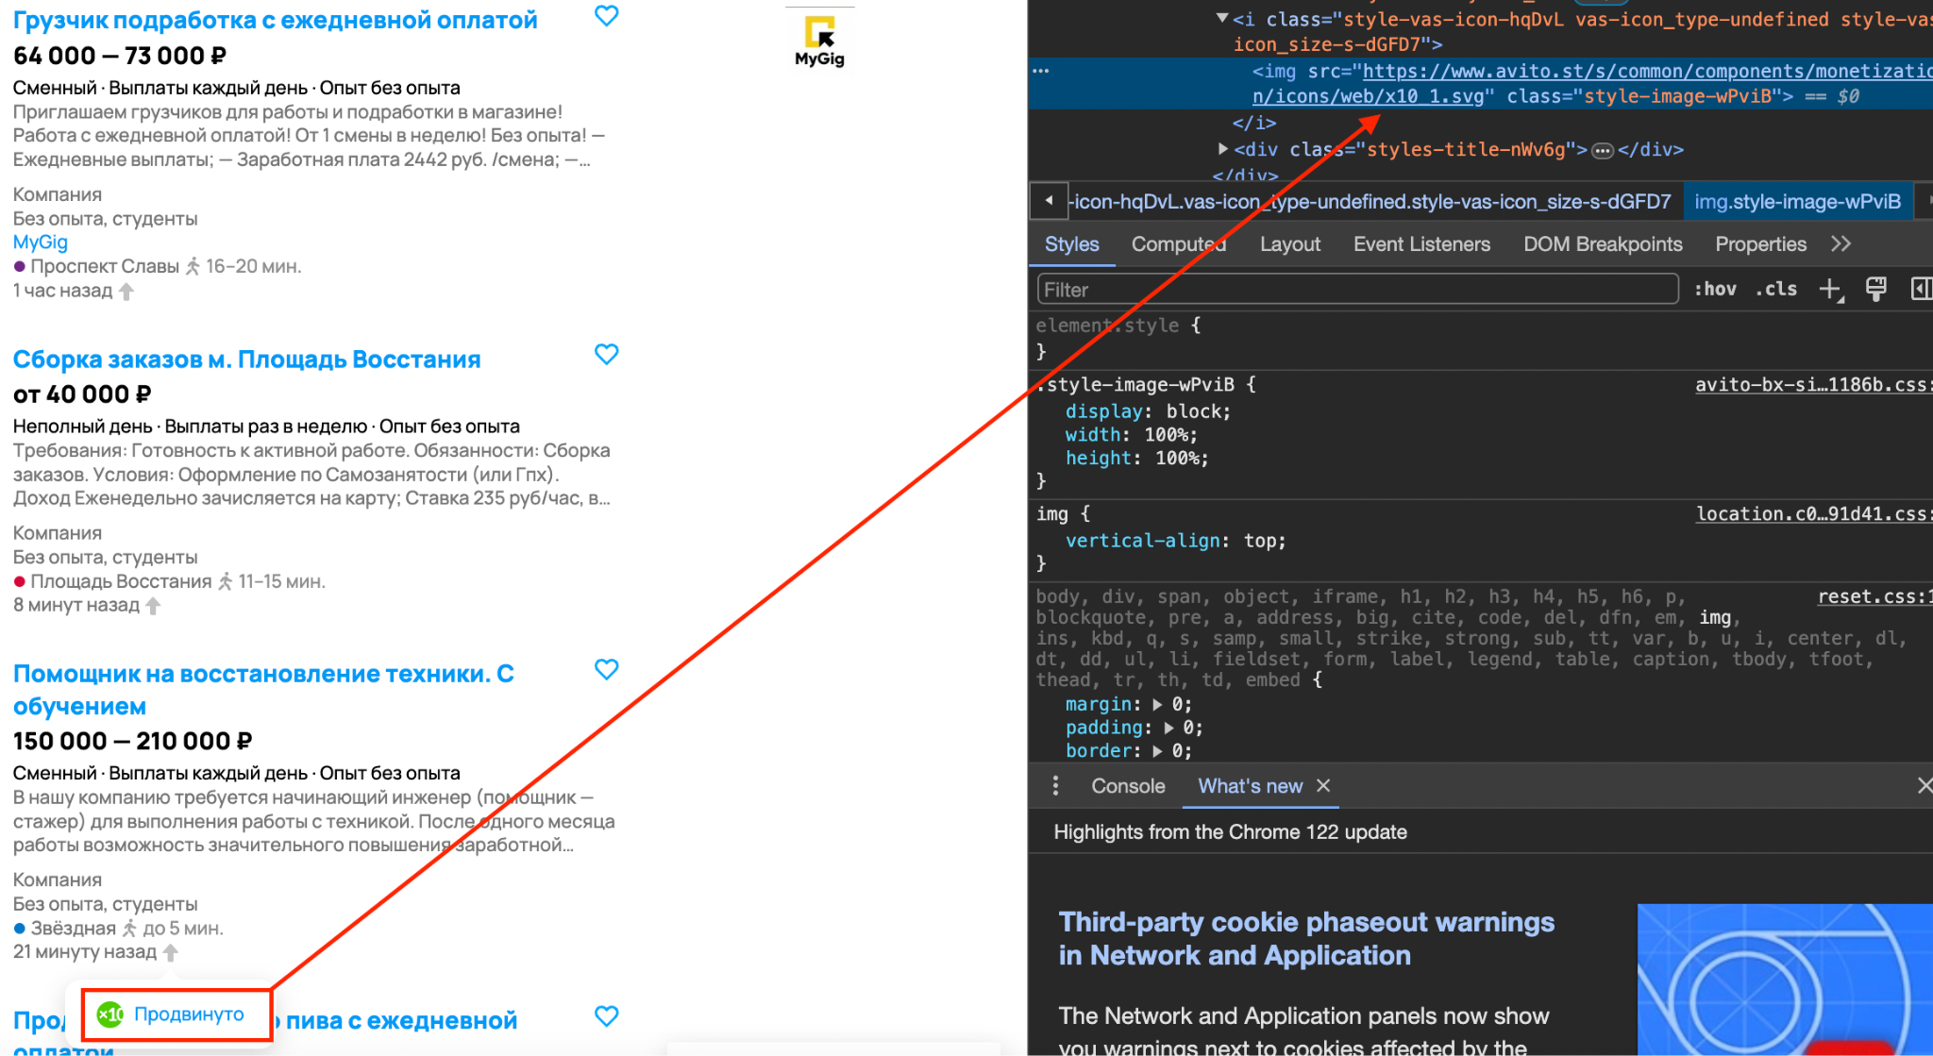Switch to Console drawer tab

click(x=1128, y=786)
